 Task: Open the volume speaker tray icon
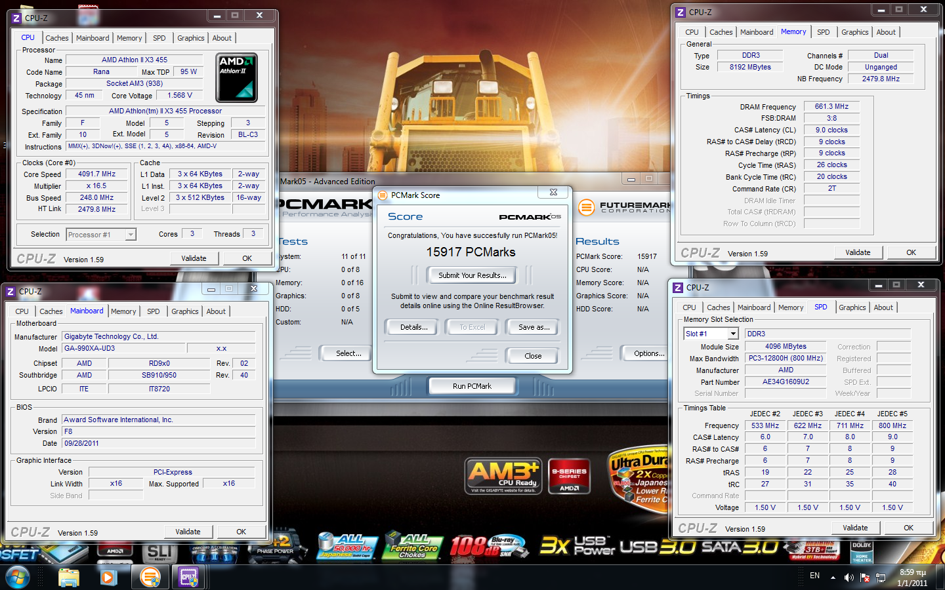849,578
